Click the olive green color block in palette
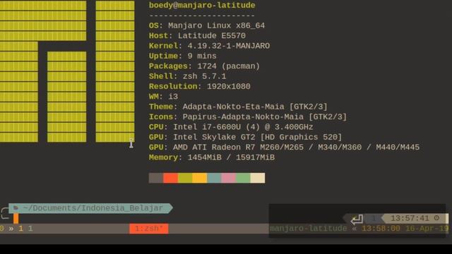 [185, 178]
